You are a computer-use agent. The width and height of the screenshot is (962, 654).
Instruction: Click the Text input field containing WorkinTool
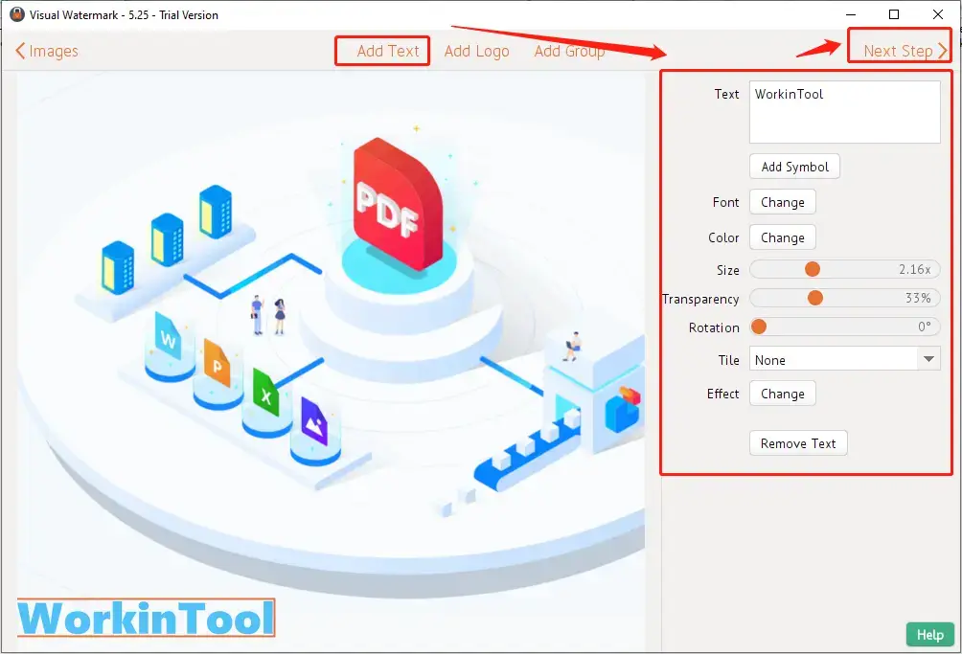tap(843, 112)
